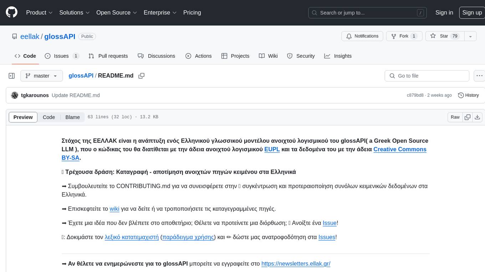Focus the Go to file field
Screen dimensions: 485x272
427,76
